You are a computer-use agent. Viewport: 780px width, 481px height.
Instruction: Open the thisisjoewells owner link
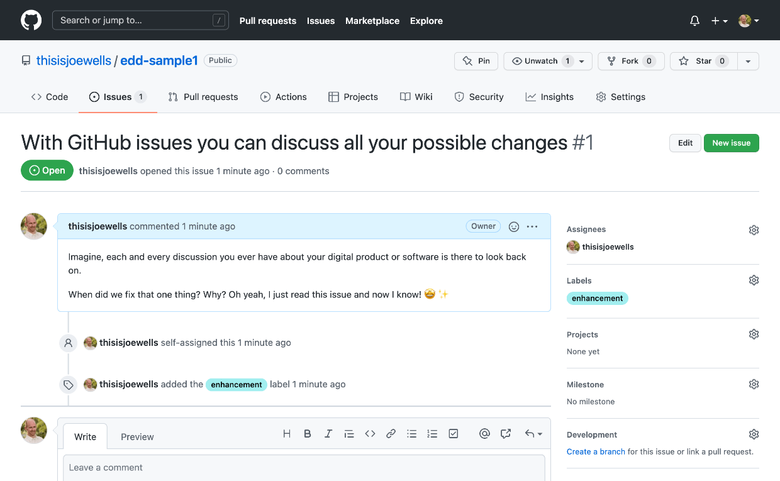(x=74, y=61)
